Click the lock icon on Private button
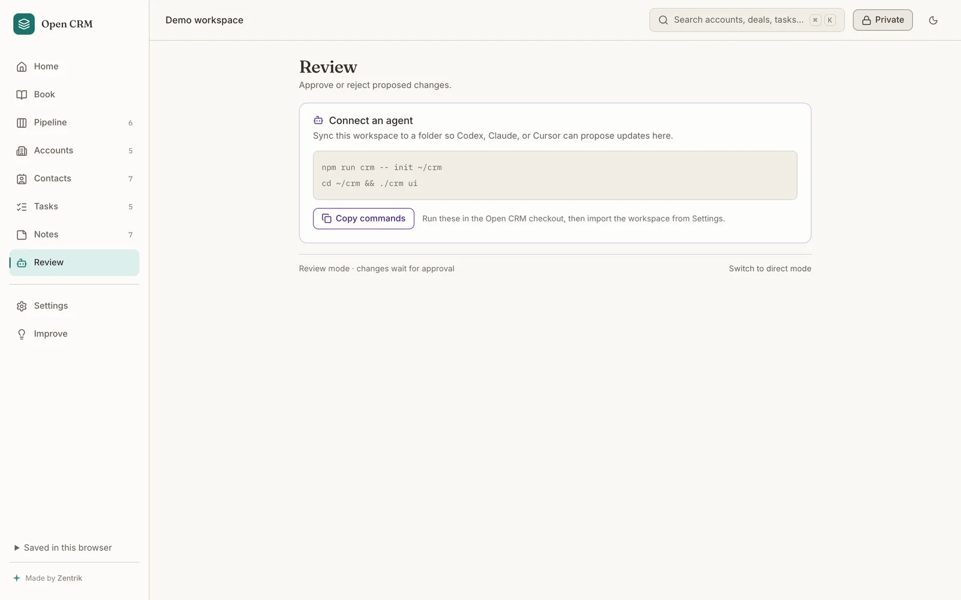961x600 pixels. coord(867,20)
